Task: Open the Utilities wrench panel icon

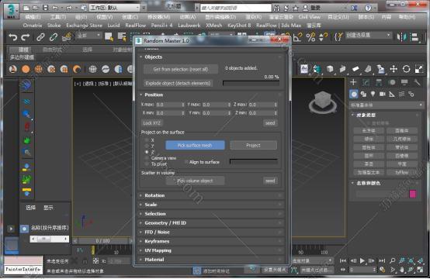Action: click(417, 82)
